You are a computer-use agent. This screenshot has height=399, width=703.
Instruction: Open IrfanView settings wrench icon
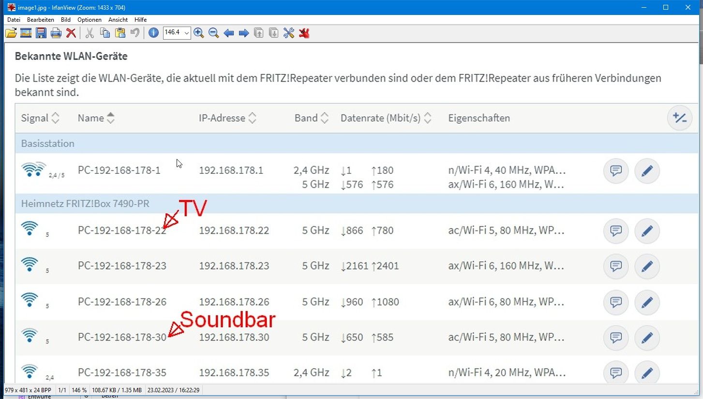point(289,33)
